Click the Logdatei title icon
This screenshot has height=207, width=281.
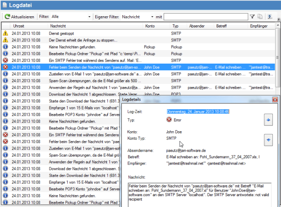pos(5,5)
